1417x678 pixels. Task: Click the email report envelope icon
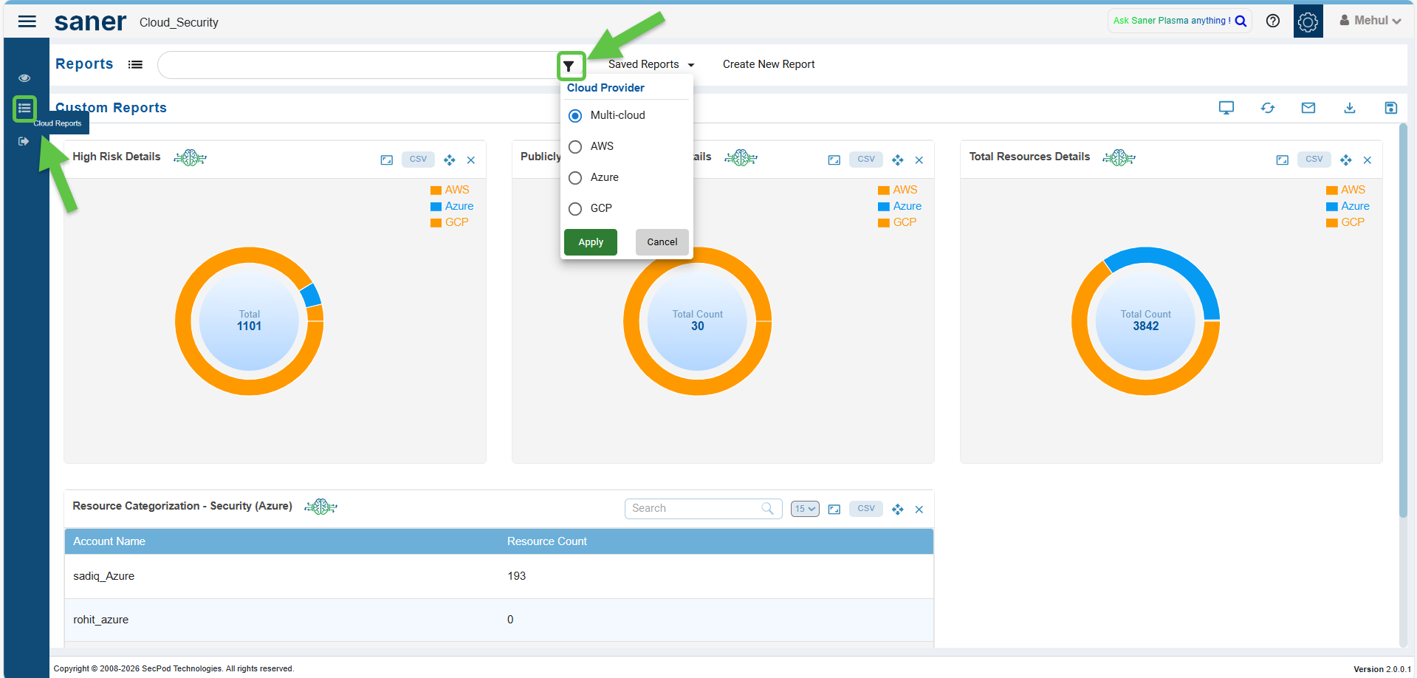[x=1308, y=108]
